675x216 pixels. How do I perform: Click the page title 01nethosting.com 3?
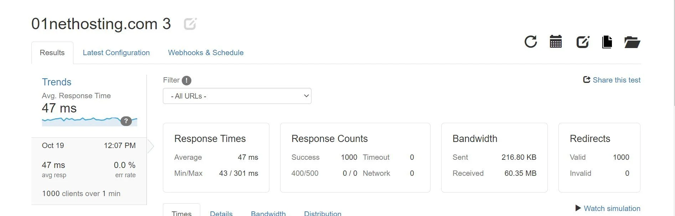[101, 24]
